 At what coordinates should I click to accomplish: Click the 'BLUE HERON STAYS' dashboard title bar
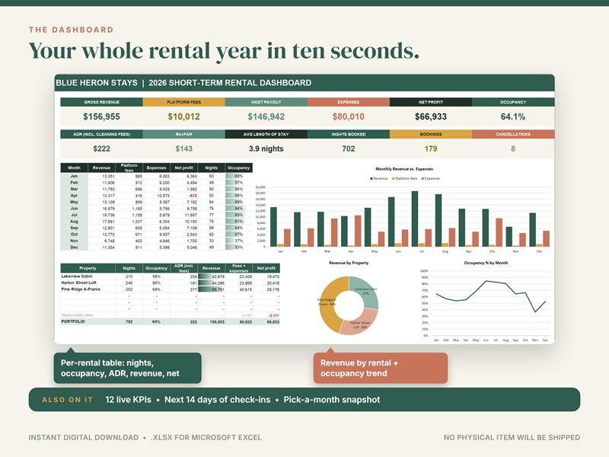pyautogui.click(x=304, y=83)
